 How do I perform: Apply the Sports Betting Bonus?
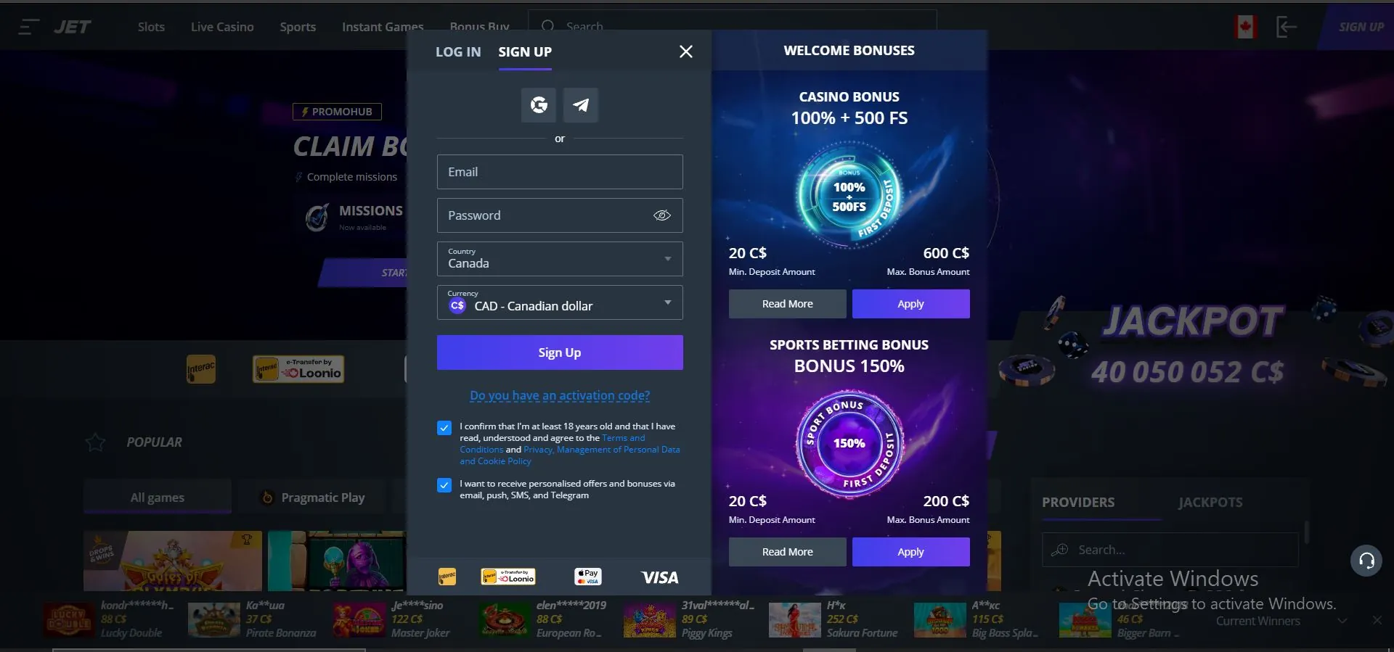click(911, 552)
